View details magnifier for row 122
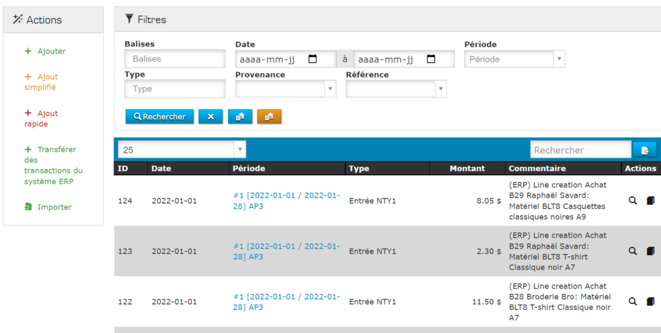Image resolution: width=661 pixels, height=333 pixels. tap(633, 301)
